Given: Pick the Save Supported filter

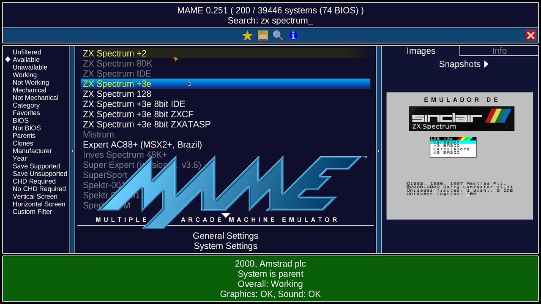Looking at the screenshot, I should 36,166.
